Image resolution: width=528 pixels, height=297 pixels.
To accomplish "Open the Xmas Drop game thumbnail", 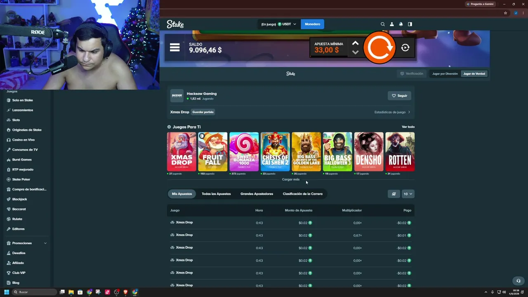I will point(181,152).
